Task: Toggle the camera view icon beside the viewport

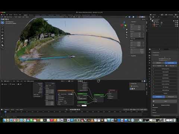Action: [x=127, y=35]
